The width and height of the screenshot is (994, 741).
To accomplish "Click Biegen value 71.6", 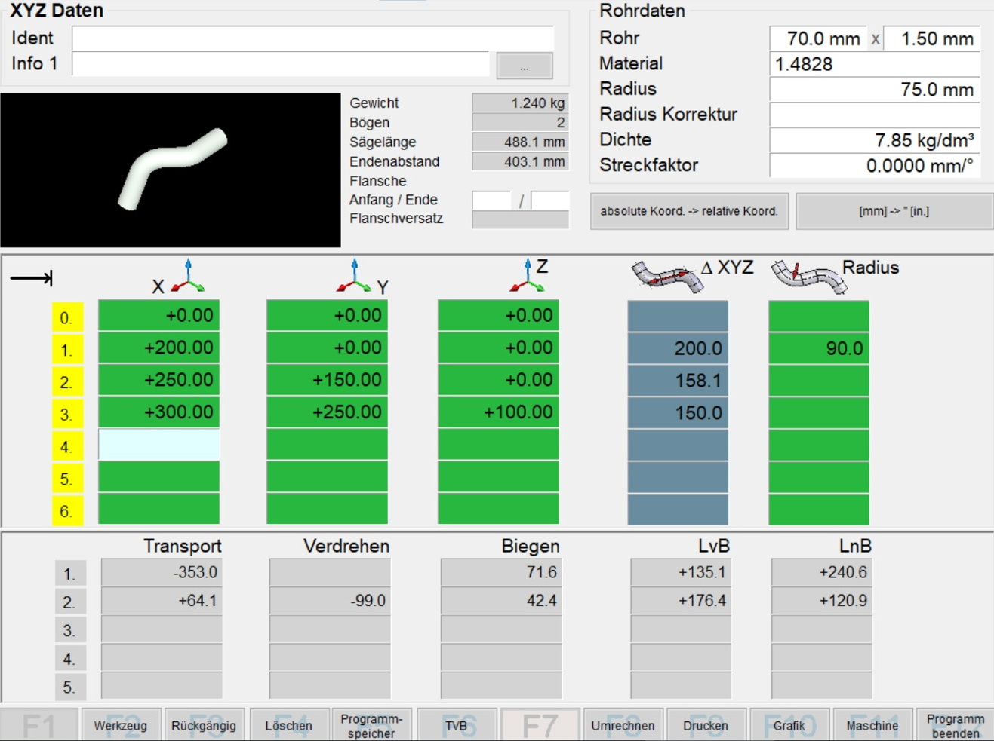I will (501, 572).
